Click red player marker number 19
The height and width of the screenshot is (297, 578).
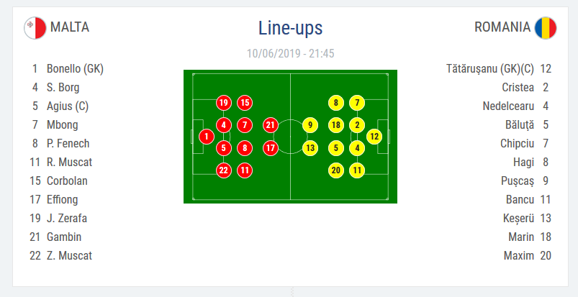coord(224,103)
